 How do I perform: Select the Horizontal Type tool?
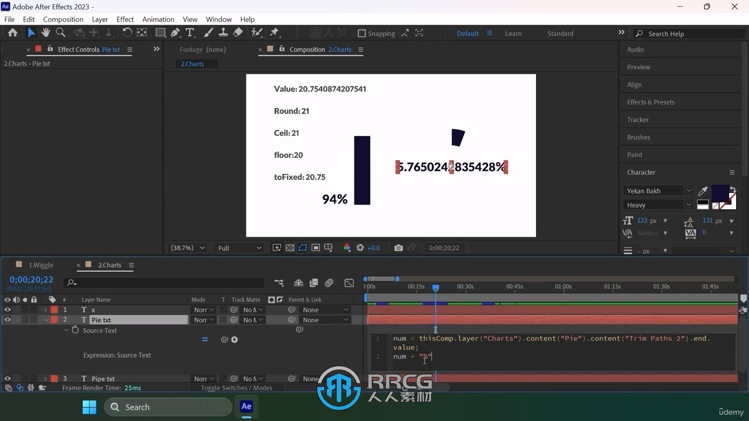(x=190, y=33)
